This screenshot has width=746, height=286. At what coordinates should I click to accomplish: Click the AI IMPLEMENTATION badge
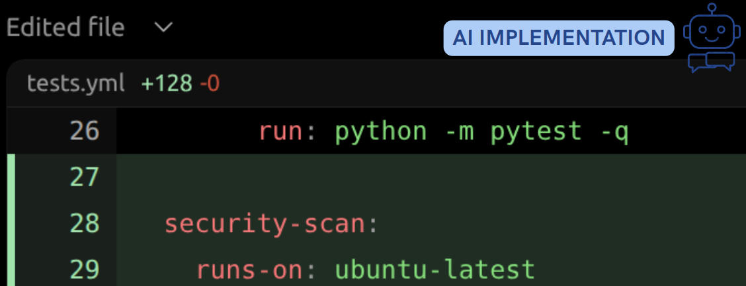point(558,38)
